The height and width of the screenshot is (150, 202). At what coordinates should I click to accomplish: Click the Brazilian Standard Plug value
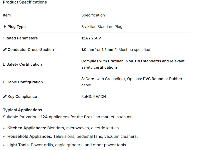point(102,27)
